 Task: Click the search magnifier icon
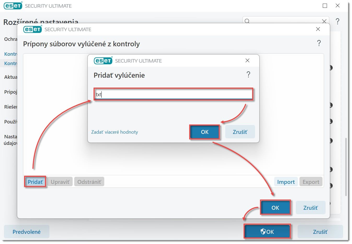pos(247,21)
